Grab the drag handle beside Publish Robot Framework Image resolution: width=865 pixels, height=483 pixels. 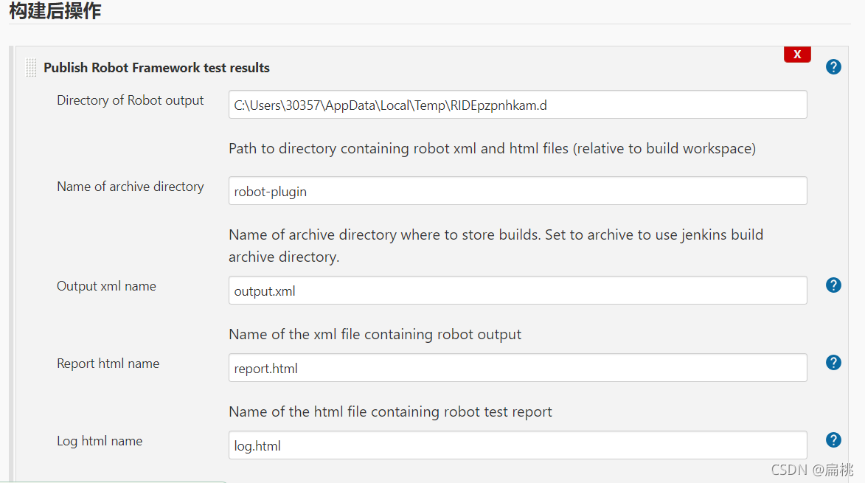pyautogui.click(x=31, y=67)
